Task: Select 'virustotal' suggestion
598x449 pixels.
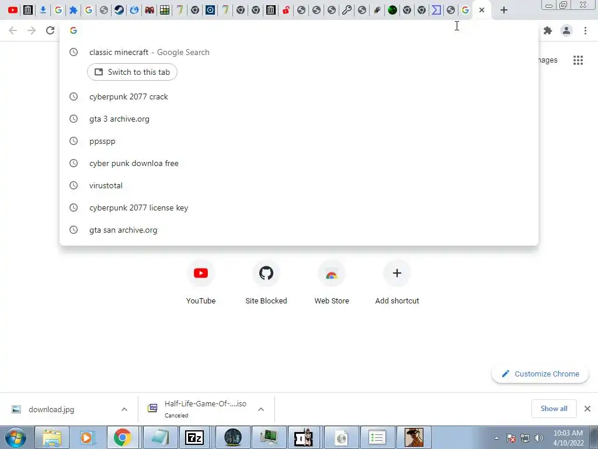Action: tap(299, 185)
